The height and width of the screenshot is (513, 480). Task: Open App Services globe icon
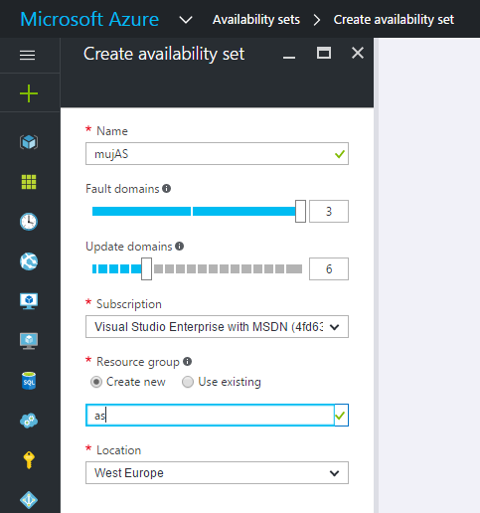tap(29, 261)
